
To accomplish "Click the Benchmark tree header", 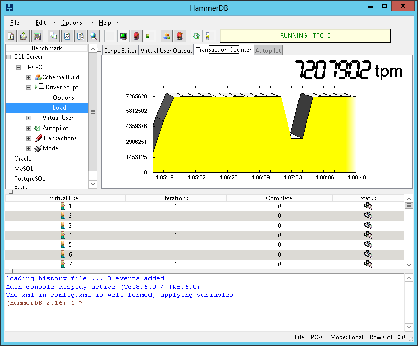I will [x=47, y=48].
